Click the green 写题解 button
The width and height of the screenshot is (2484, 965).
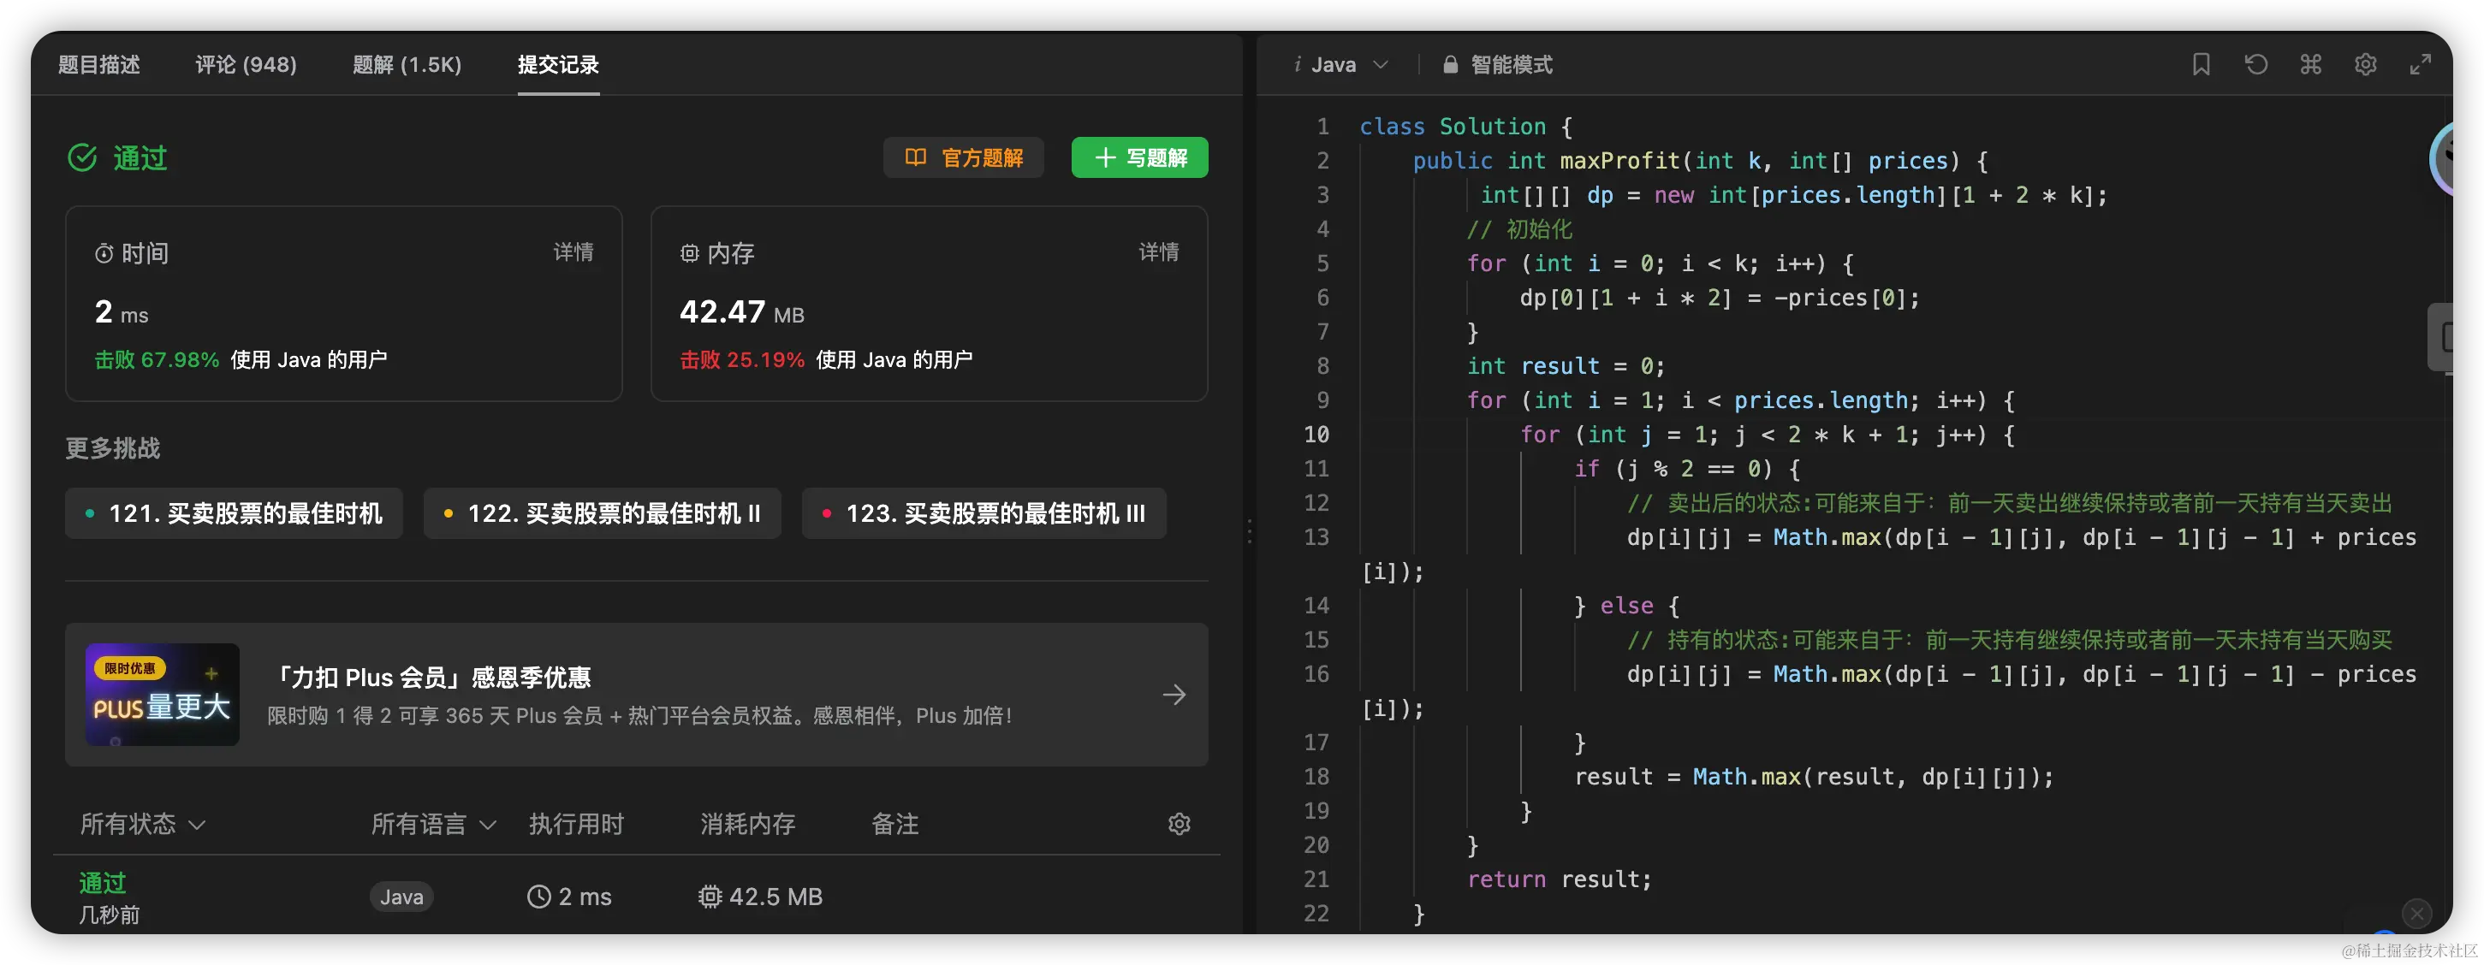(1140, 158)
